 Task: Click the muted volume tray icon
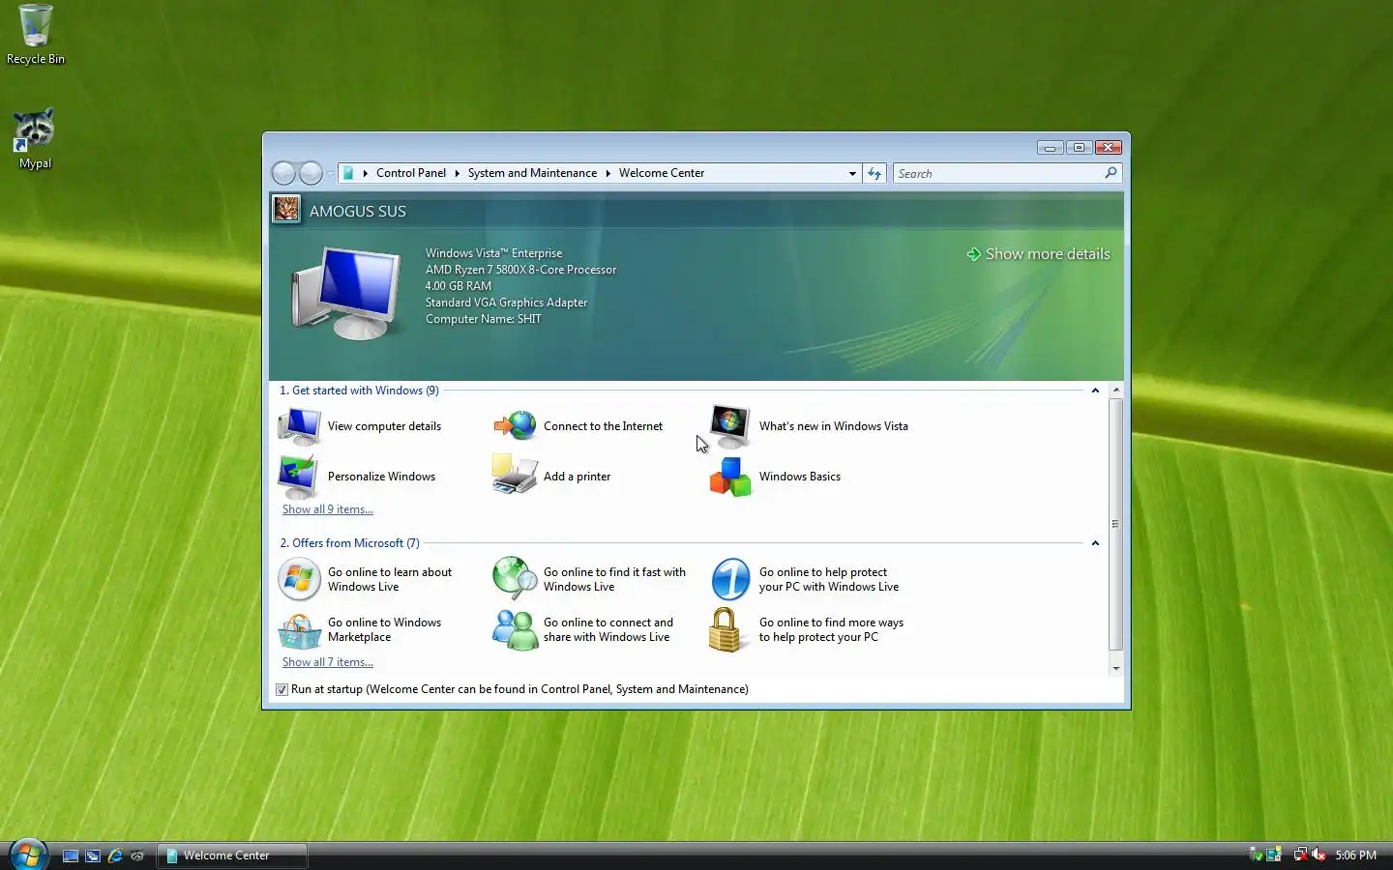pos(1319,855)
